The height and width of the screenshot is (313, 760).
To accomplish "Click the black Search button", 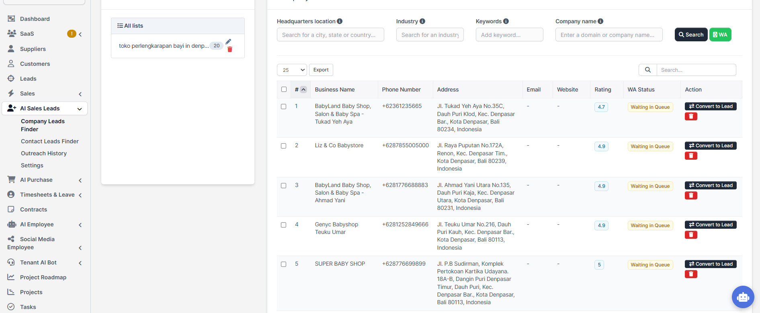I will [691, 35].
